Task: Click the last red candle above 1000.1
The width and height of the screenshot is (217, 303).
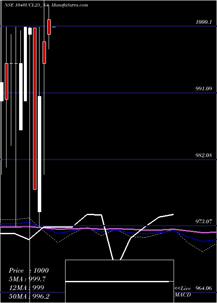Action: point(49,27)
